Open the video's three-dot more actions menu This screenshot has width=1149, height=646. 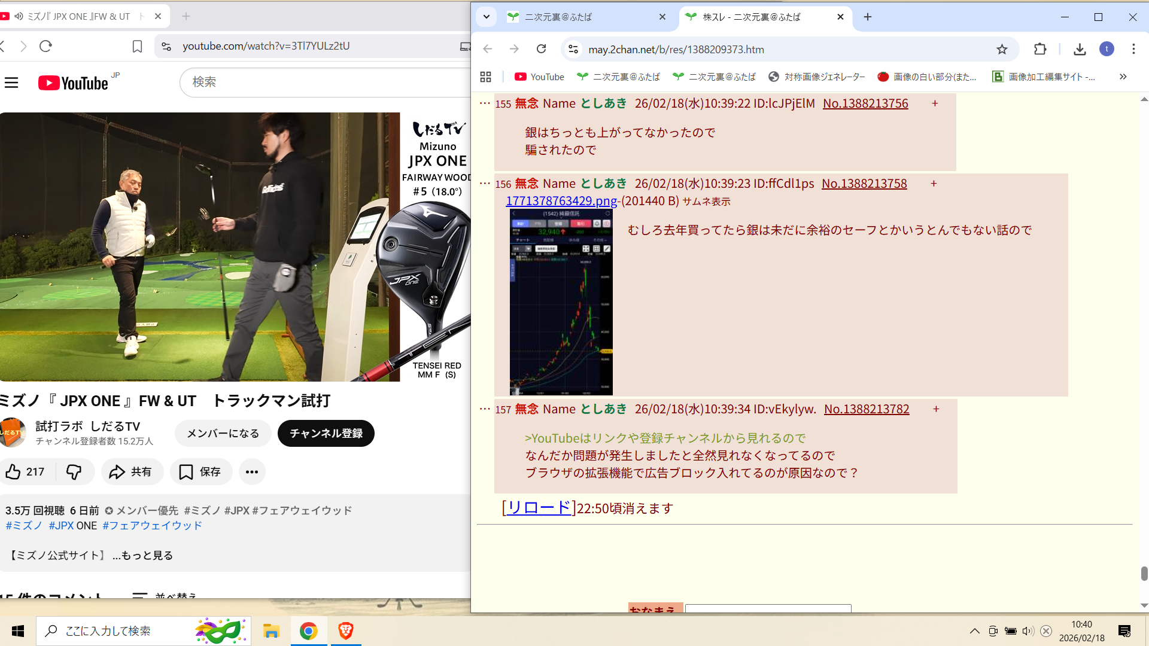pyautogui.click(x=252, y=472)
